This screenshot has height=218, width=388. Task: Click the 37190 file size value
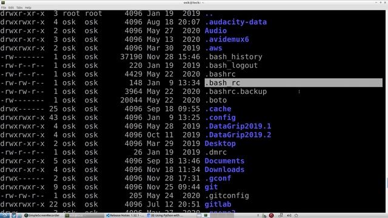click(x=131, y=57)
